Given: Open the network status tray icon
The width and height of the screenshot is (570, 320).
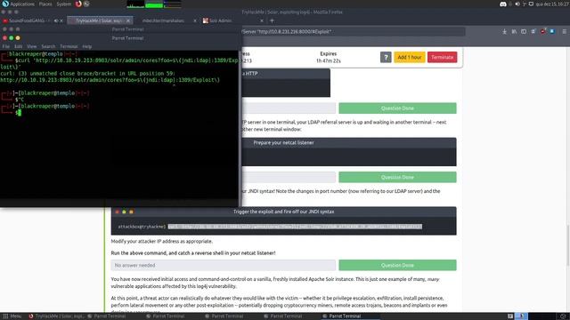Looking at the screenshot, I should [525, 4].
